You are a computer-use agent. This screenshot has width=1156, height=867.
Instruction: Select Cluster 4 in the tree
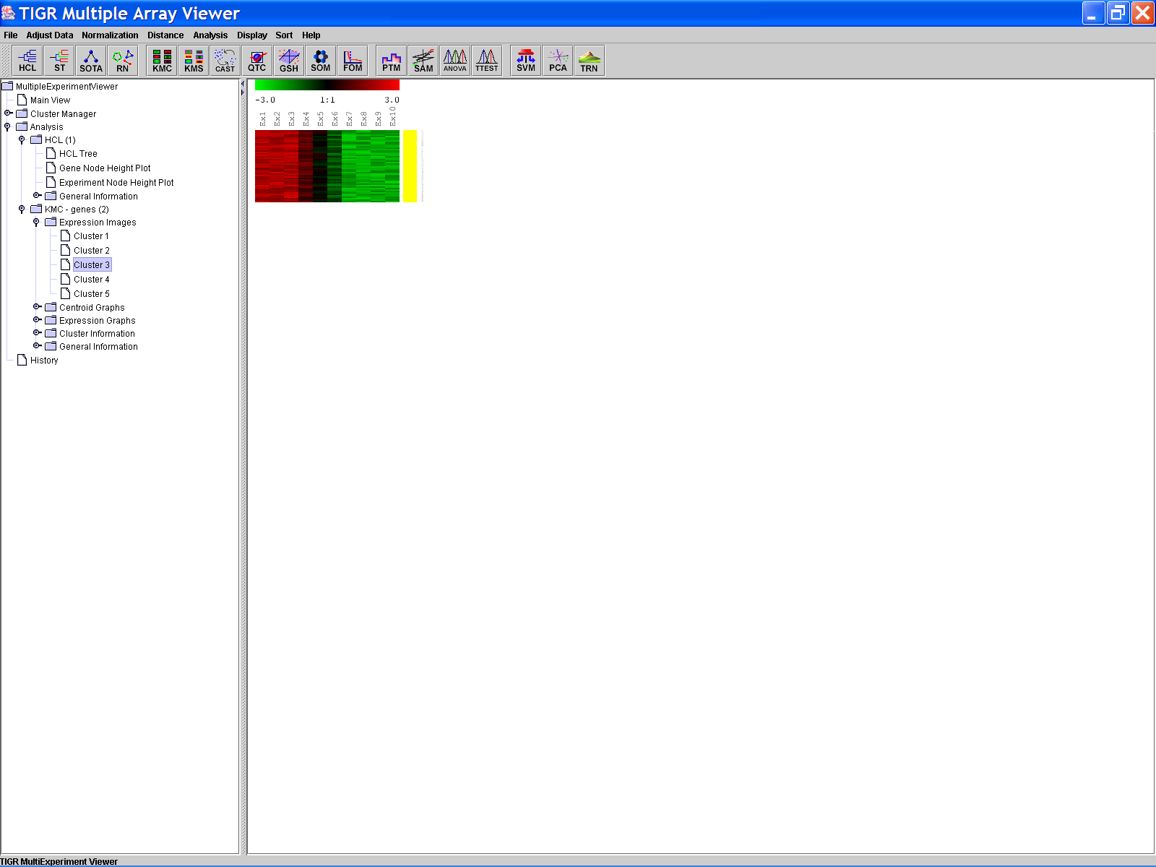(91, 280)
